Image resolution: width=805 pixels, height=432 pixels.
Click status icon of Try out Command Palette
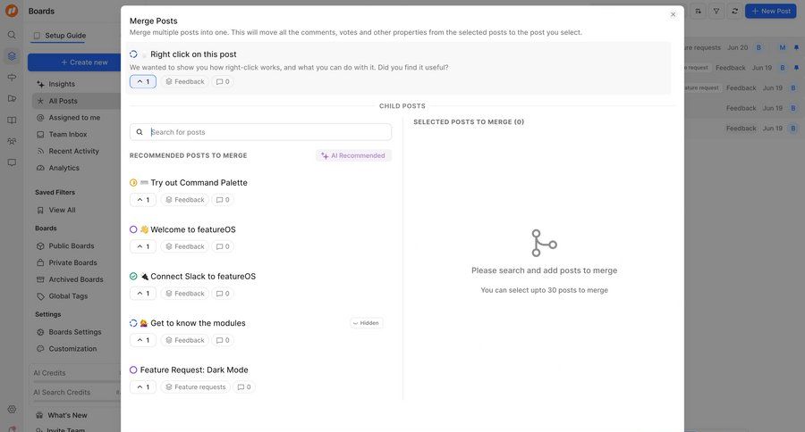coord(133,182)
